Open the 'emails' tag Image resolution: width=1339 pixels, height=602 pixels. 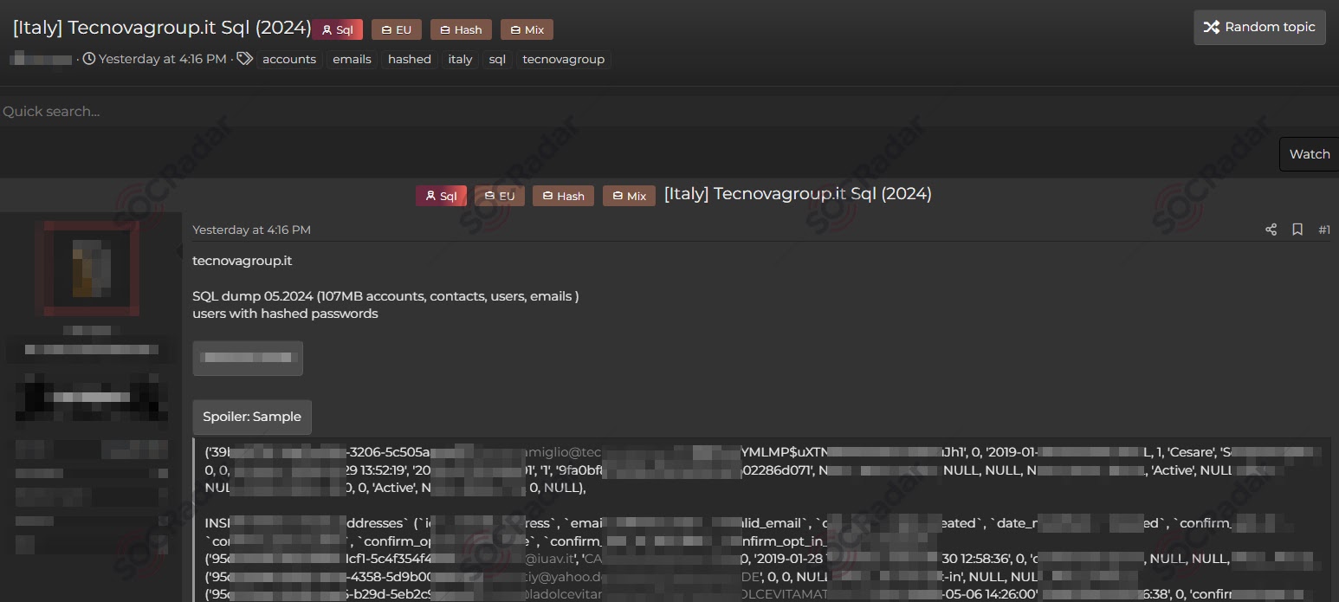[352, 59]
